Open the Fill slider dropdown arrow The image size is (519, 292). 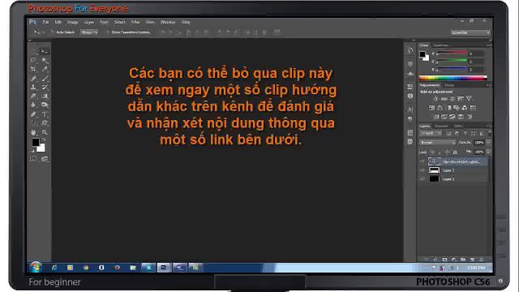488,152
